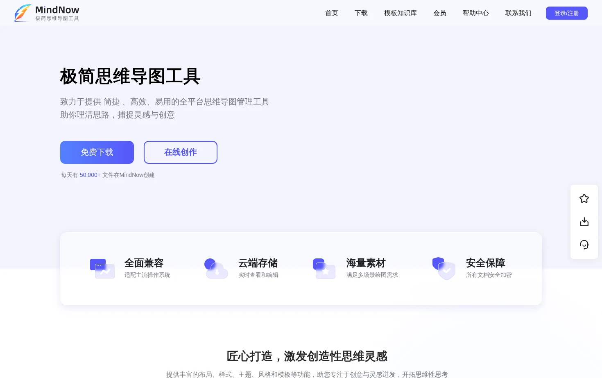
Task: Click the 适配主流操作系统 subtitle
Action: point(147,275)
